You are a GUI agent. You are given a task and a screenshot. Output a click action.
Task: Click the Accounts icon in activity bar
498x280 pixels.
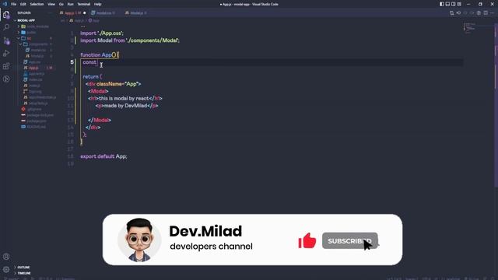[x=6, y=257]
